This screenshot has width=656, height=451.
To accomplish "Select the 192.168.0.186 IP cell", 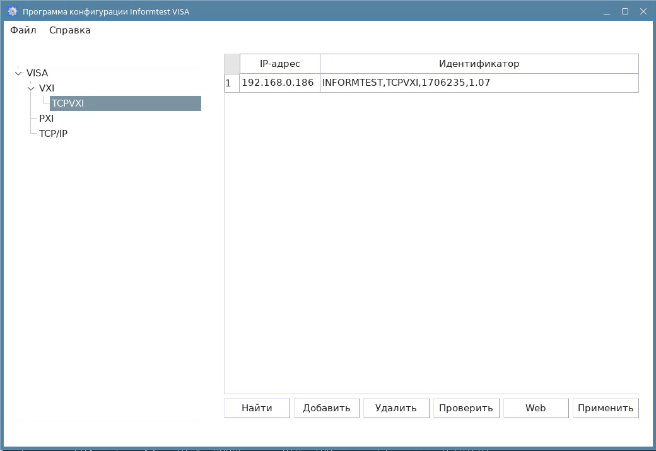I will pyautogui.click(x=280, y=83).
